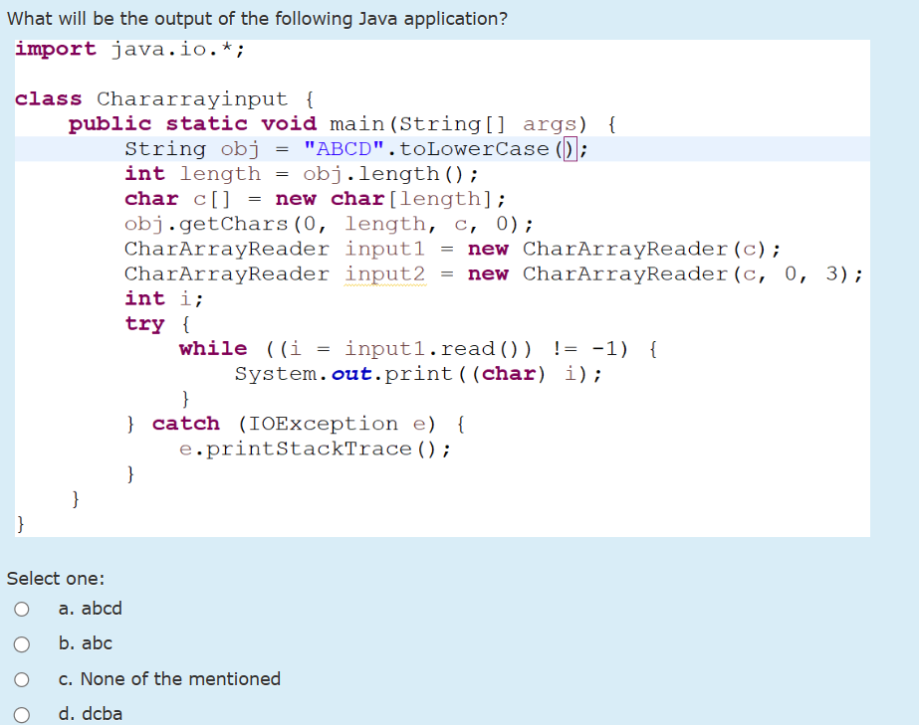
Task: Click the question text above the code
Action: pos(254,18)
